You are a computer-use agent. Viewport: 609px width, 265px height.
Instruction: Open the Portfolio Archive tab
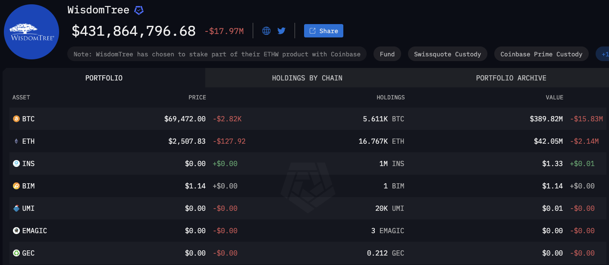click(511, 78)
